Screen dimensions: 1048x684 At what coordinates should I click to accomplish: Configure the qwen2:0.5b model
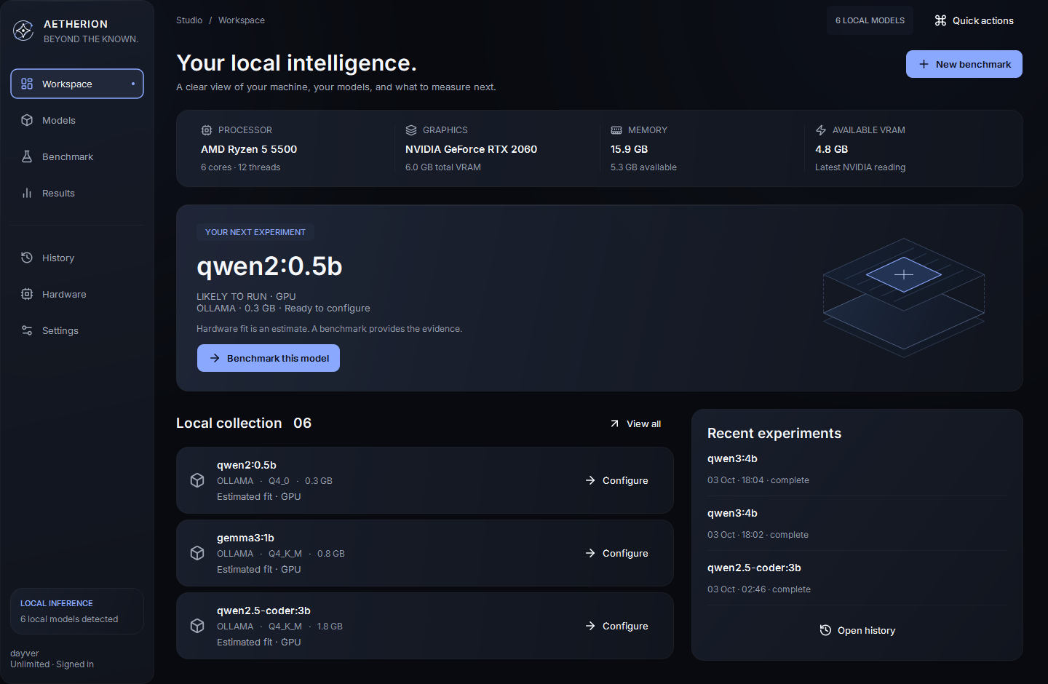[x=616, y=480]
